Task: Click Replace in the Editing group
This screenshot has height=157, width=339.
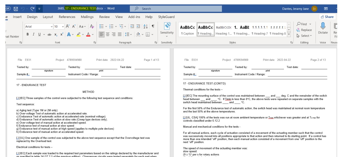Action: pos(304,30)
